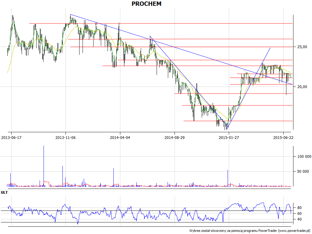The height and width of the screenshot is (234, 312).
Task: Click the 20,00 price axis label
Action: (302, 87)
